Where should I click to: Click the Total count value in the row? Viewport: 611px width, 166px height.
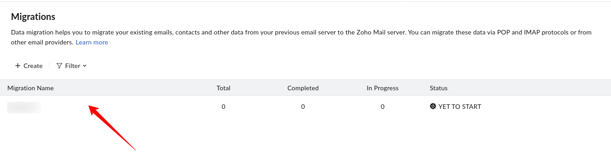223,107
